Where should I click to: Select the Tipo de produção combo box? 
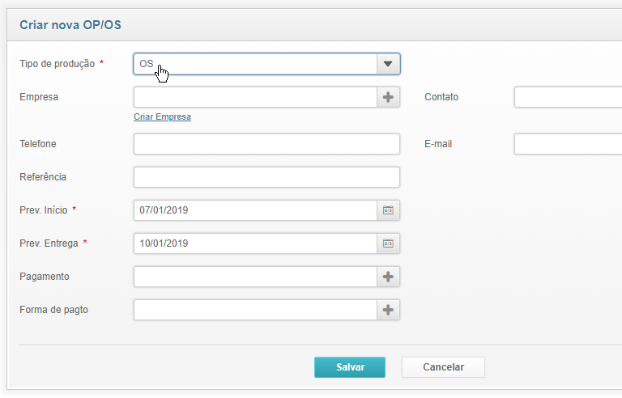click(255, 64)
